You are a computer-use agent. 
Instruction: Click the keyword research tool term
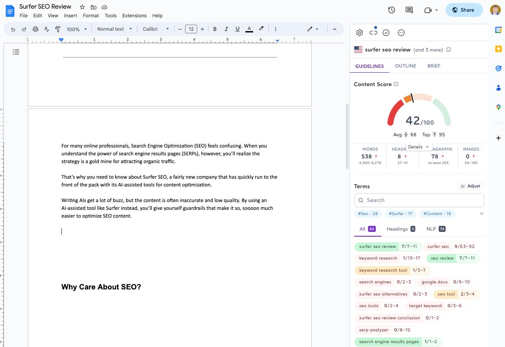click(392, 270)
